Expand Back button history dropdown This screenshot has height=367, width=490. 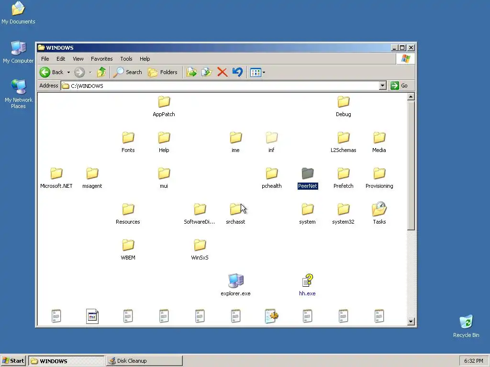coord(68,73)
